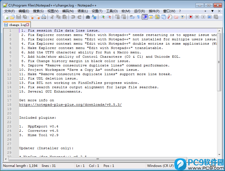Image resolution: width=225 pixels, height=171 pixels.
Task: Open the 搜索(S) Search menu
Action: pyautogui.click(x=38, y=11)
